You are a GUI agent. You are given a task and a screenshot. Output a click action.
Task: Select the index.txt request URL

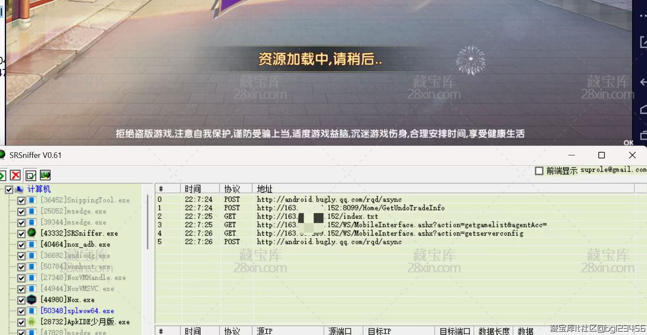click(317, 217)
